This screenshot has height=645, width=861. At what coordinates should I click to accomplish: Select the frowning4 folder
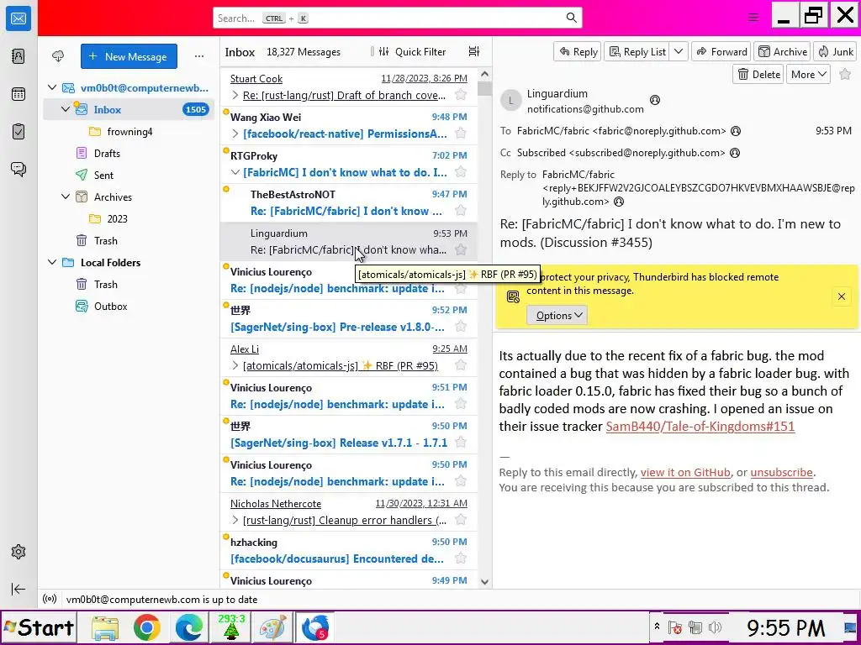129,132
